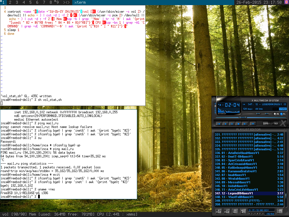Select playlist entry 341 KaramonBratstvoV1
Image resolution: width=289 pixels, height=217 pixels.
tap(249, 172)
